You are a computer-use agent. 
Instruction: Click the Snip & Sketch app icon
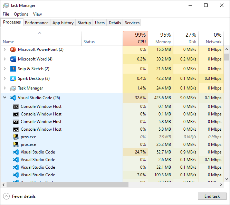(13, 69)
